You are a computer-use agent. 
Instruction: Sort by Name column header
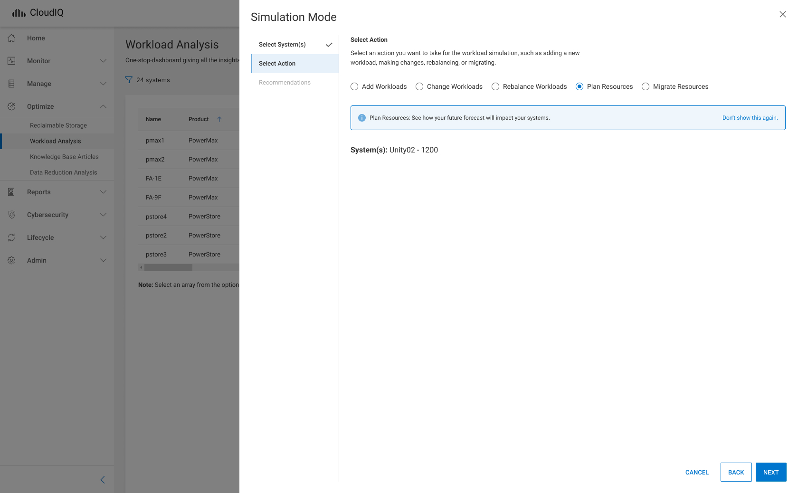tap(153, 119)
